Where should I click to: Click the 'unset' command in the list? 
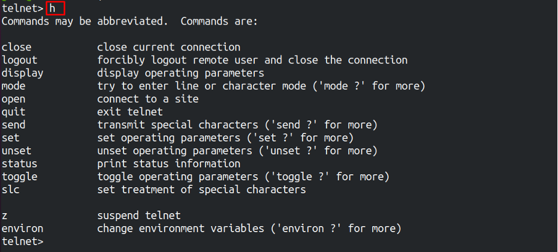(x=17, y=151)
